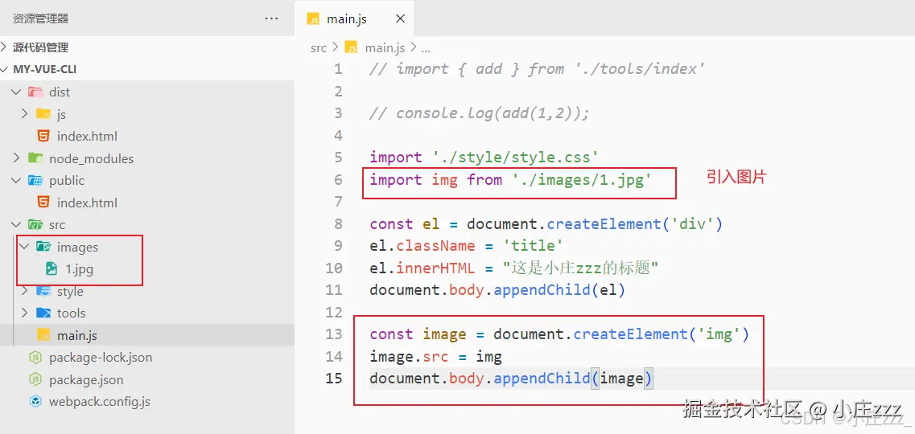
Task: Click the dist folder icon
Action: pyautogui.click(x=35, y=92)
